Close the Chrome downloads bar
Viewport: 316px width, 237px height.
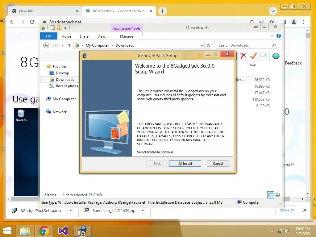pos(305,210)
